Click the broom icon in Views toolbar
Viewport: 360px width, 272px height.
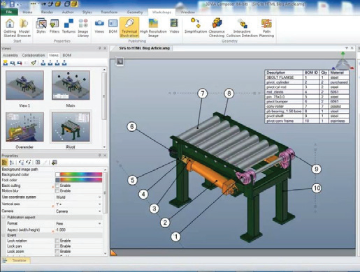(x=34, y=63)
